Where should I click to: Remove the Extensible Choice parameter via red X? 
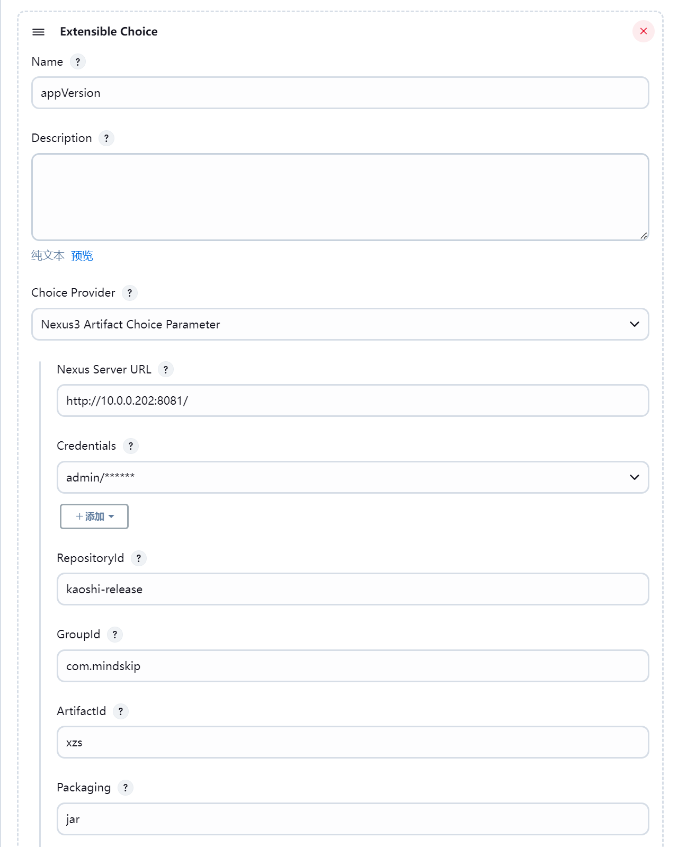[x=644, y=31]
